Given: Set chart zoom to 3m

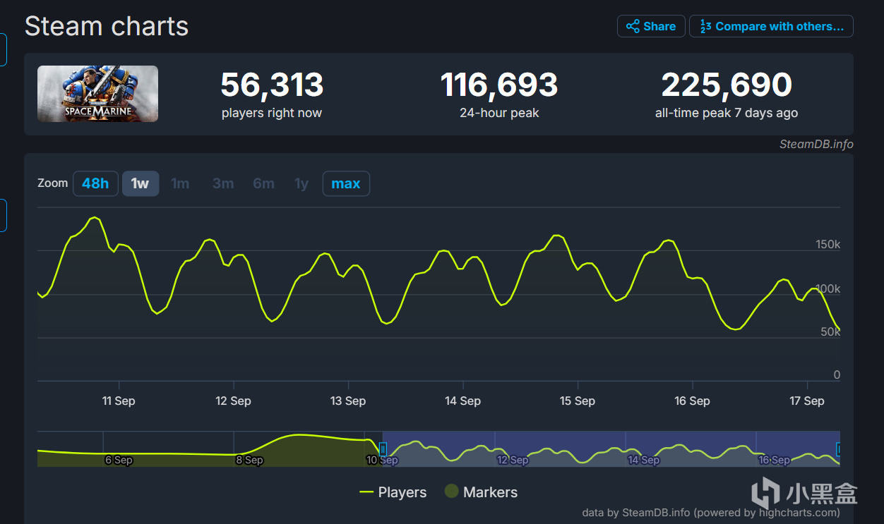Looking at the screenshot, I should click(223, 183).
